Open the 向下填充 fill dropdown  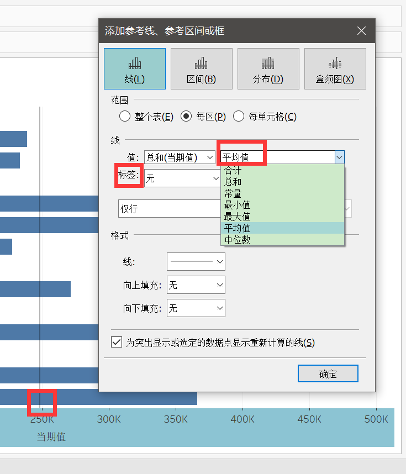[196, 308]
